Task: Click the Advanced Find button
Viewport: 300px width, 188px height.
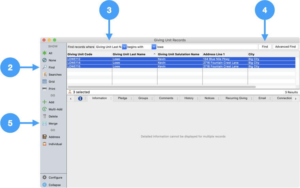Action: (285, 47)
